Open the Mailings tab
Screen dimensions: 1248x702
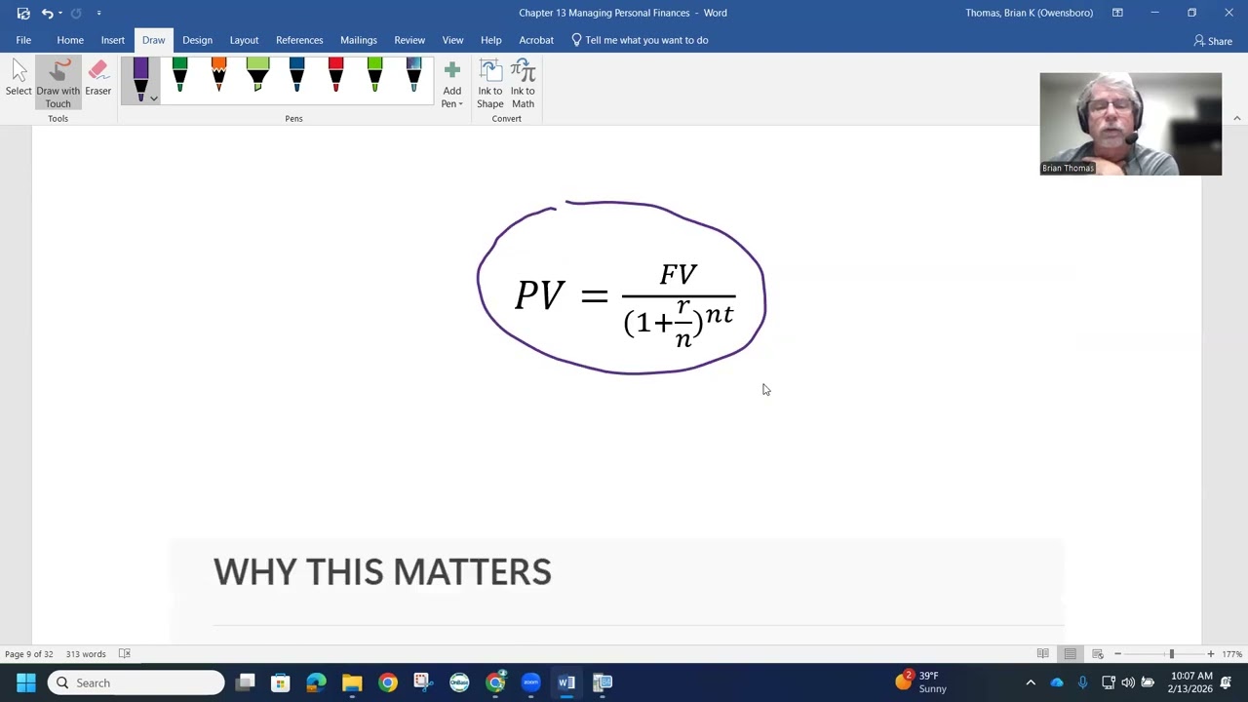click(x=359, y=40)
